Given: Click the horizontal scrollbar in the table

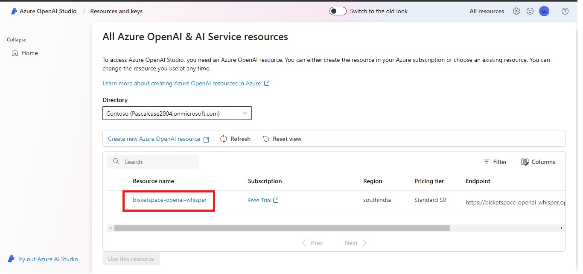Looking at the screenshot, I should tap(282, 228).
